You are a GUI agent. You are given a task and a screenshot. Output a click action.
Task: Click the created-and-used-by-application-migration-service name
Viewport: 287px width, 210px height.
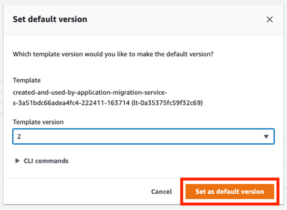click(x=90, y=92)
